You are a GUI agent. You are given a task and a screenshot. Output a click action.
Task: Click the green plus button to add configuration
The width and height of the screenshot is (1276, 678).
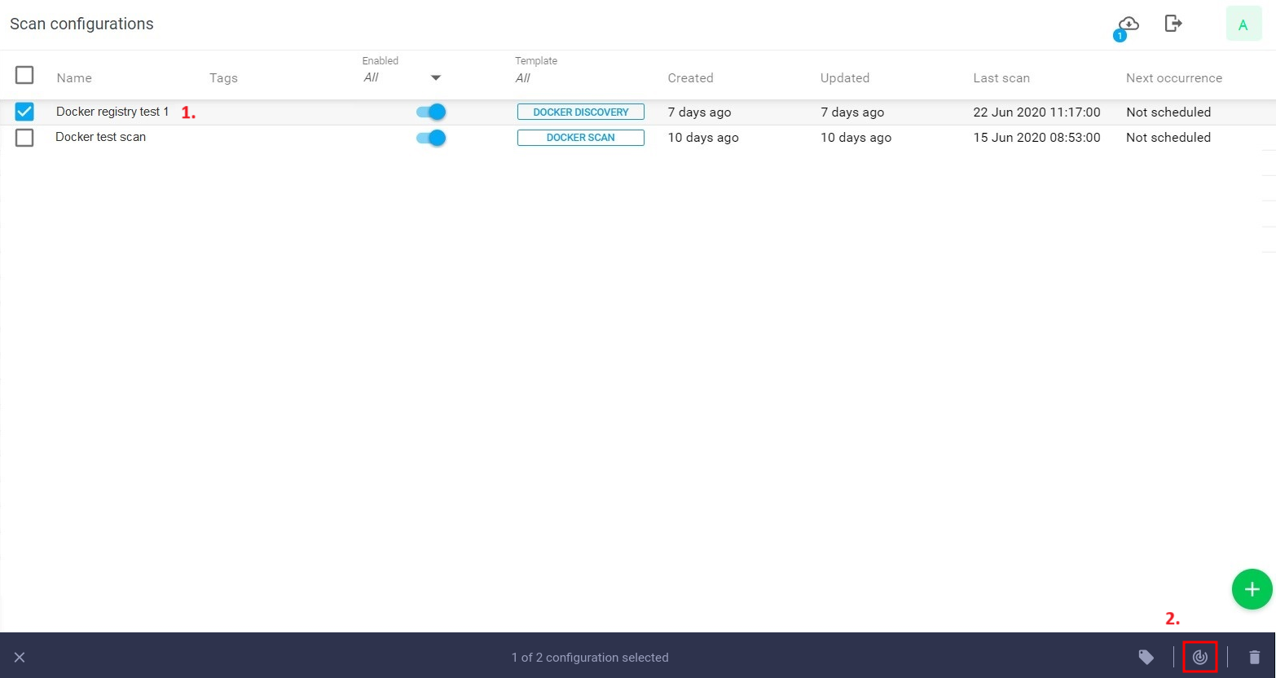[x=1252, y=588]
